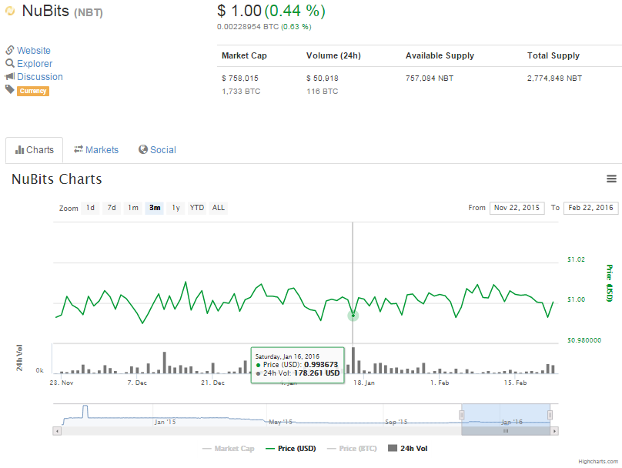Toggle 24h Vol series in legend

point(408,449)
